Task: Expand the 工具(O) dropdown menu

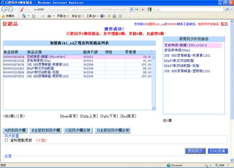Action: coord(91,16)
